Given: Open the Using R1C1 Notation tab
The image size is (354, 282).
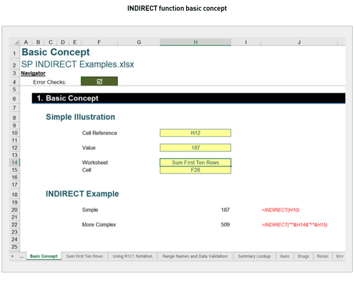Looking at the screenshot, I should click(x=133, y=256).
